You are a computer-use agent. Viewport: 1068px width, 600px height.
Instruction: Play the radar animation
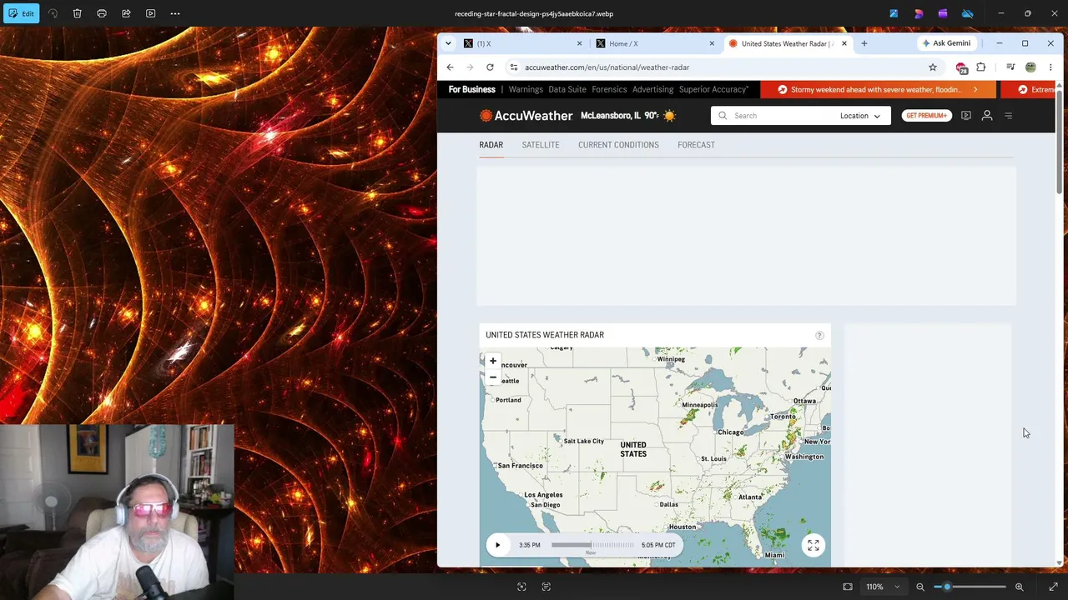[497, 545]
